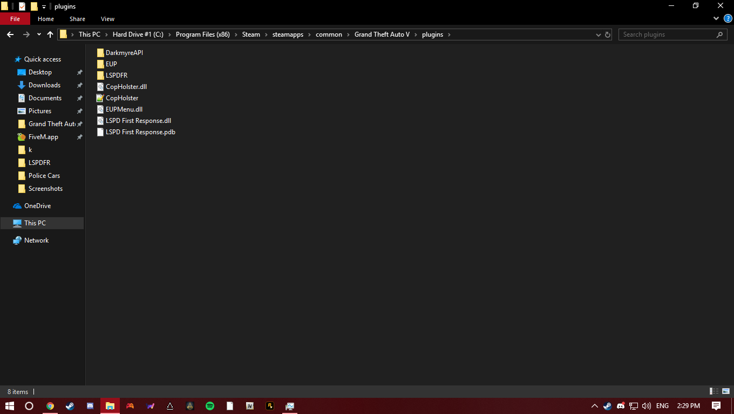734x414 pixels.
Task: Expand the ribbon with the chevron
Action: pos(717,19)
